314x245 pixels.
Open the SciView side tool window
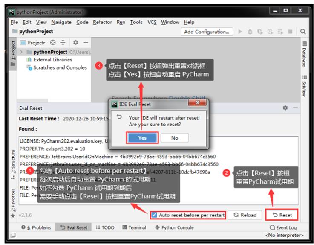(304, 86)
